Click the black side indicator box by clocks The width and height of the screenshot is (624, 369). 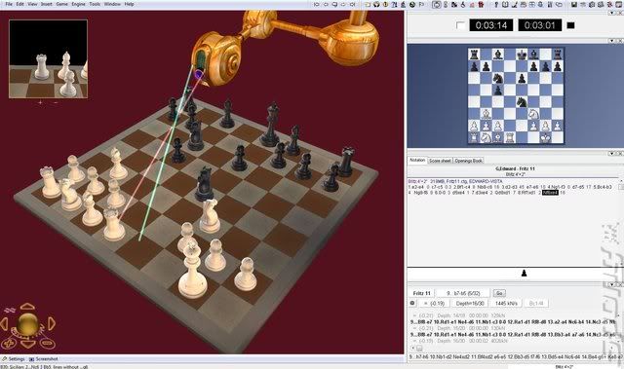tap(570, 25)
